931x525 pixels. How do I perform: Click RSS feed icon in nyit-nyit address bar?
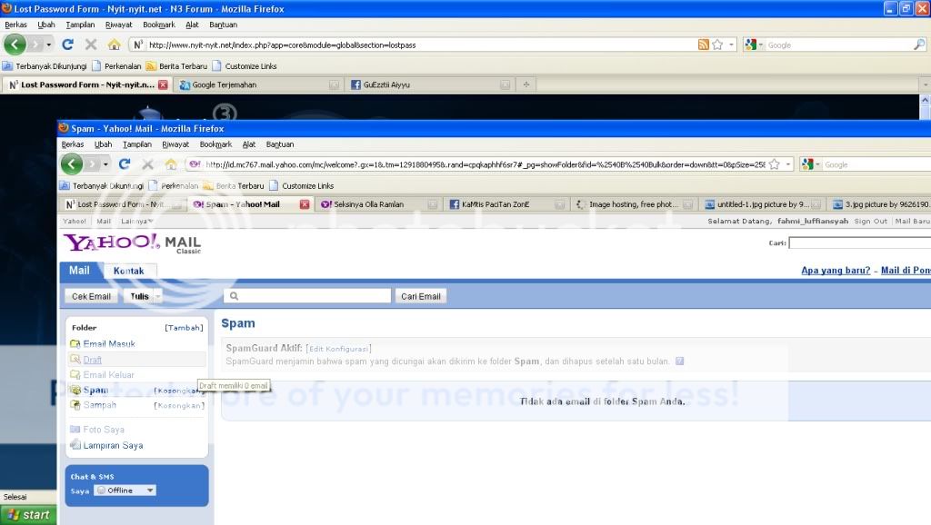coord(704,45)
